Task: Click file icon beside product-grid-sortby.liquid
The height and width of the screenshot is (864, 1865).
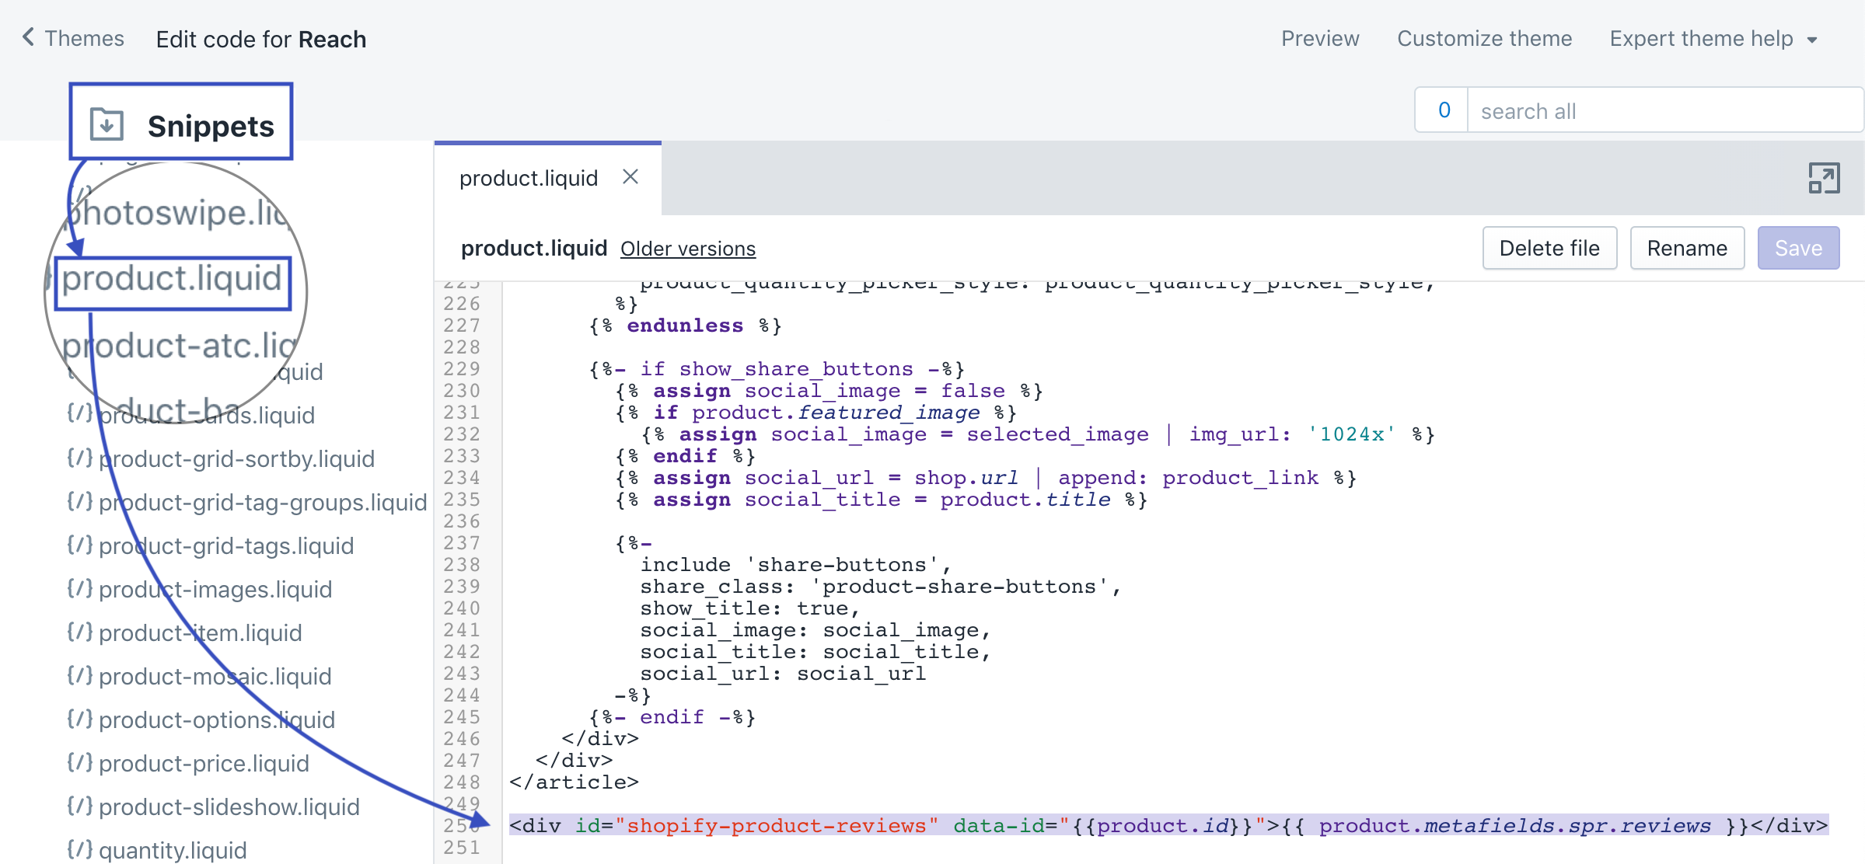Action: click(80, 458)
